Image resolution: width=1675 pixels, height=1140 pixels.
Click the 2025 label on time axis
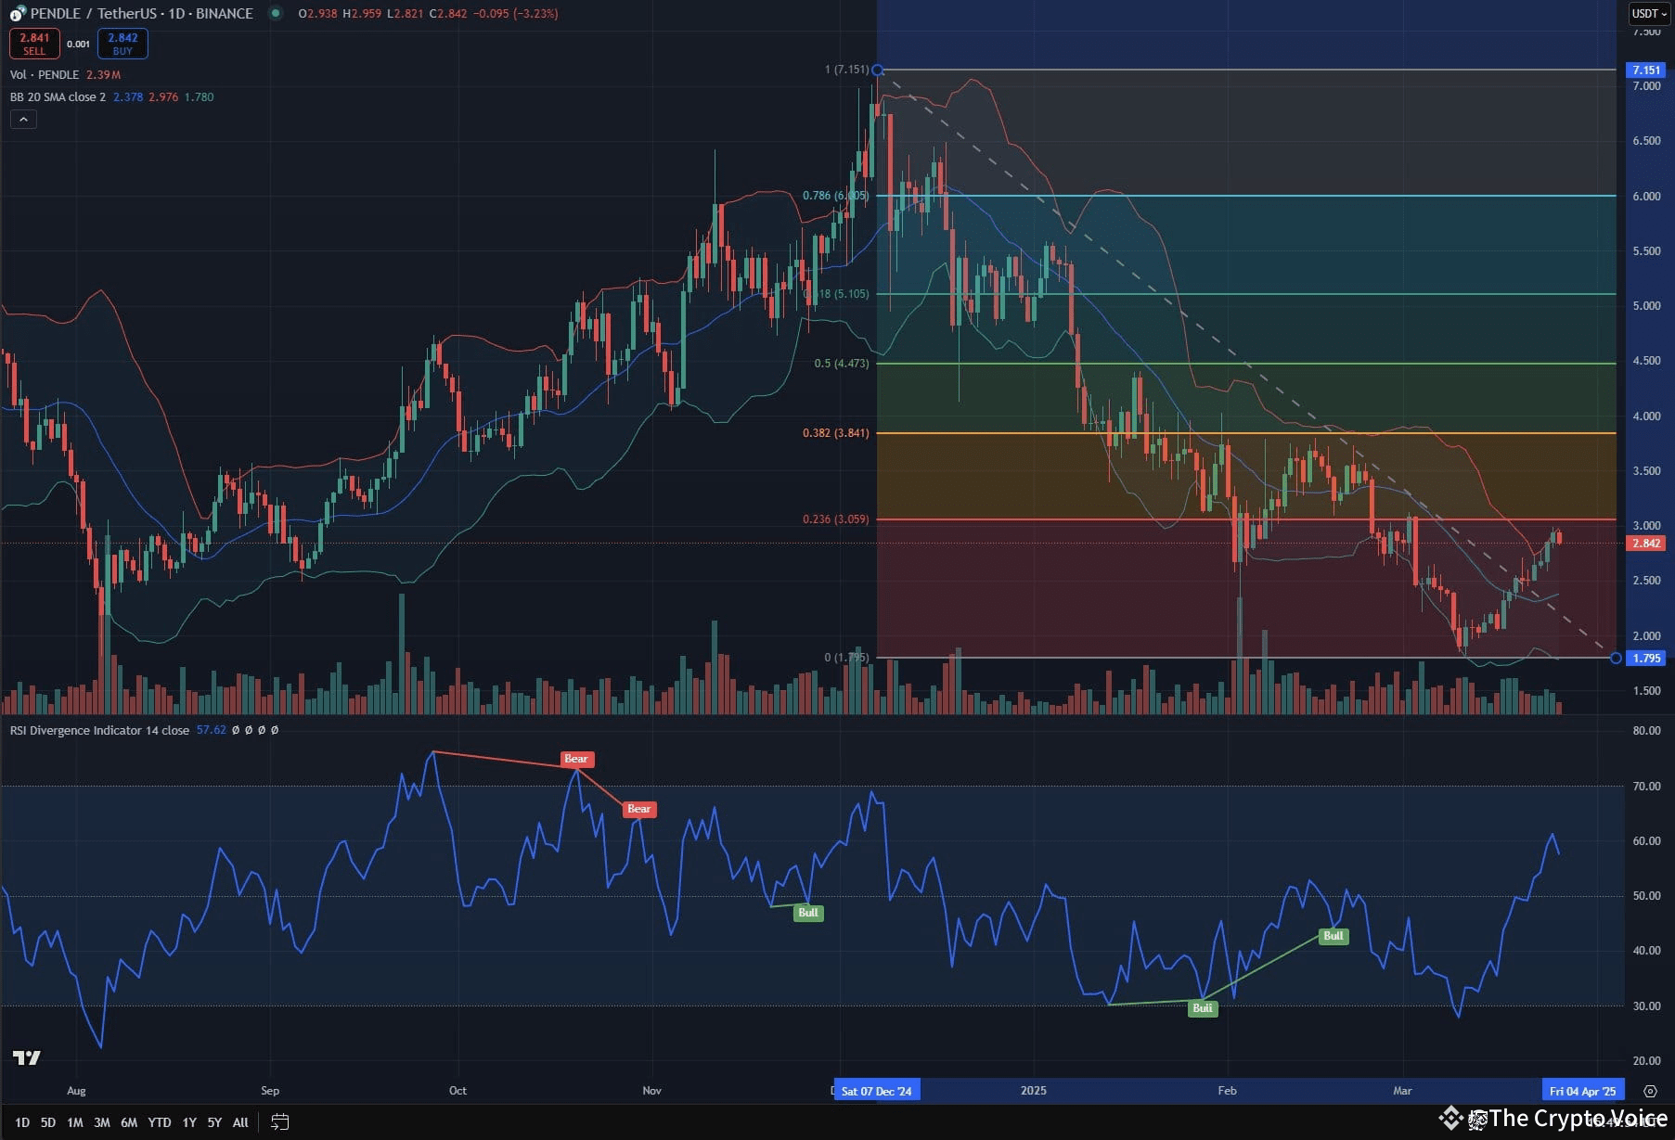(x=1034, y=1091)
